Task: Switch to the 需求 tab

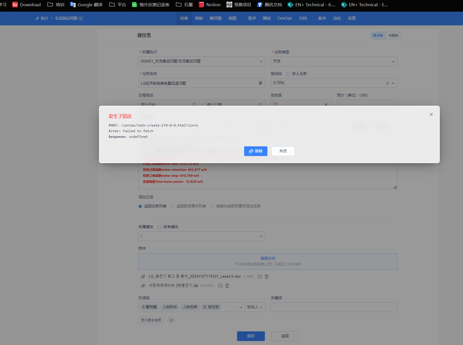Action: (x=252, y=18)
